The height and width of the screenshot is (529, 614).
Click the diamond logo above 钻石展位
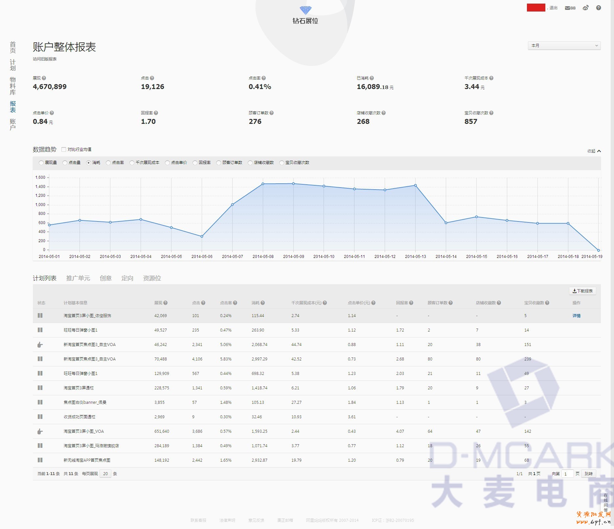(x=305, y=10)
